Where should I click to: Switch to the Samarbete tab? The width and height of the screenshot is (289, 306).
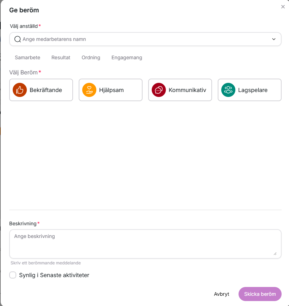28,57
